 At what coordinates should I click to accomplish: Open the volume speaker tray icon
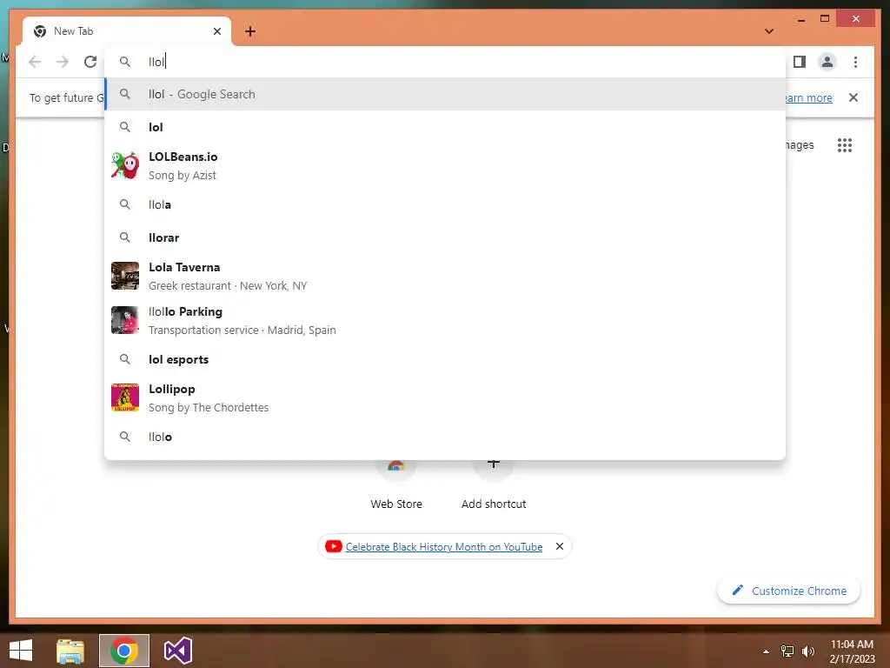tap(807, 651)
